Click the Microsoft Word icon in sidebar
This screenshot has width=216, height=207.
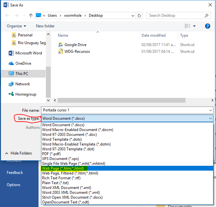[x=11, y=53]
